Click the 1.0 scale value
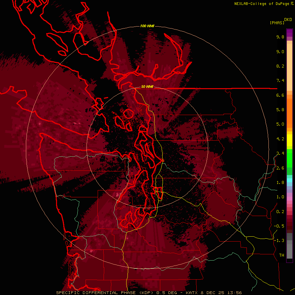Screen dimensions: 295x295 pyautogui.click(x=280, y=197)
